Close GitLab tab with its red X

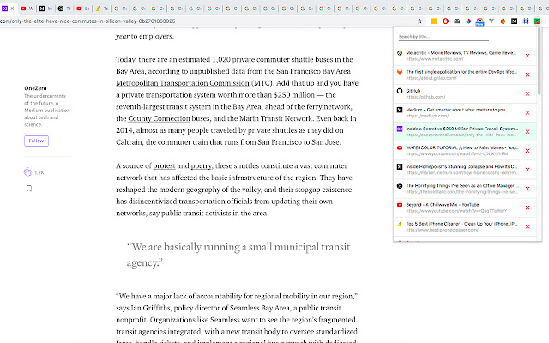[x=528, y=75]
